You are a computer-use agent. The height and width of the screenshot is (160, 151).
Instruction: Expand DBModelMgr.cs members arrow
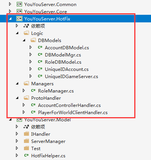30,55
